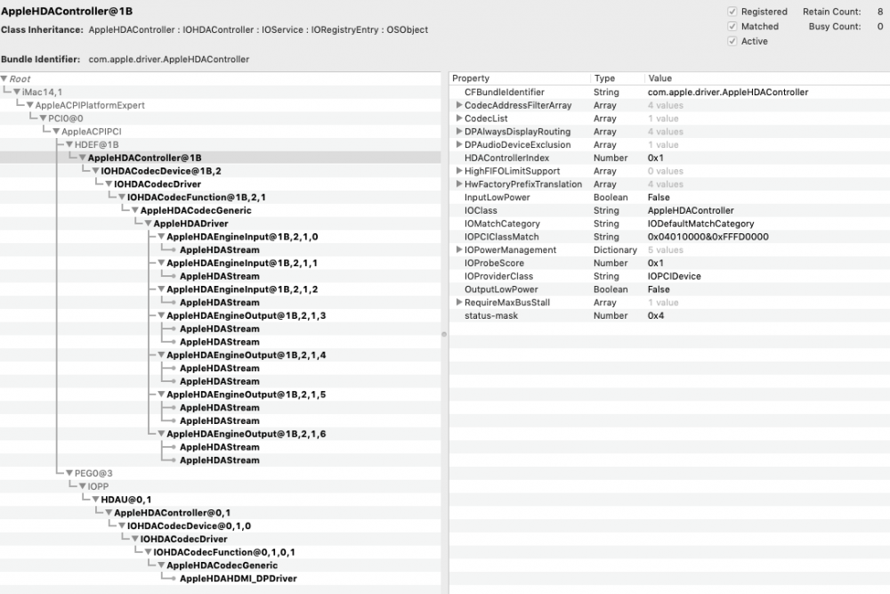The image size is (890, 594).
Task: Collapse the AppleHDADriver disclosure triangle
Action: coord(148,224)
